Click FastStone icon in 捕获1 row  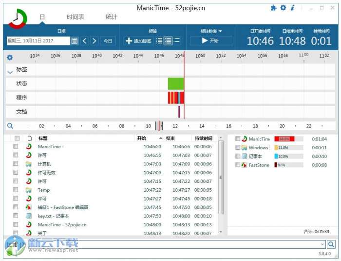29,207
